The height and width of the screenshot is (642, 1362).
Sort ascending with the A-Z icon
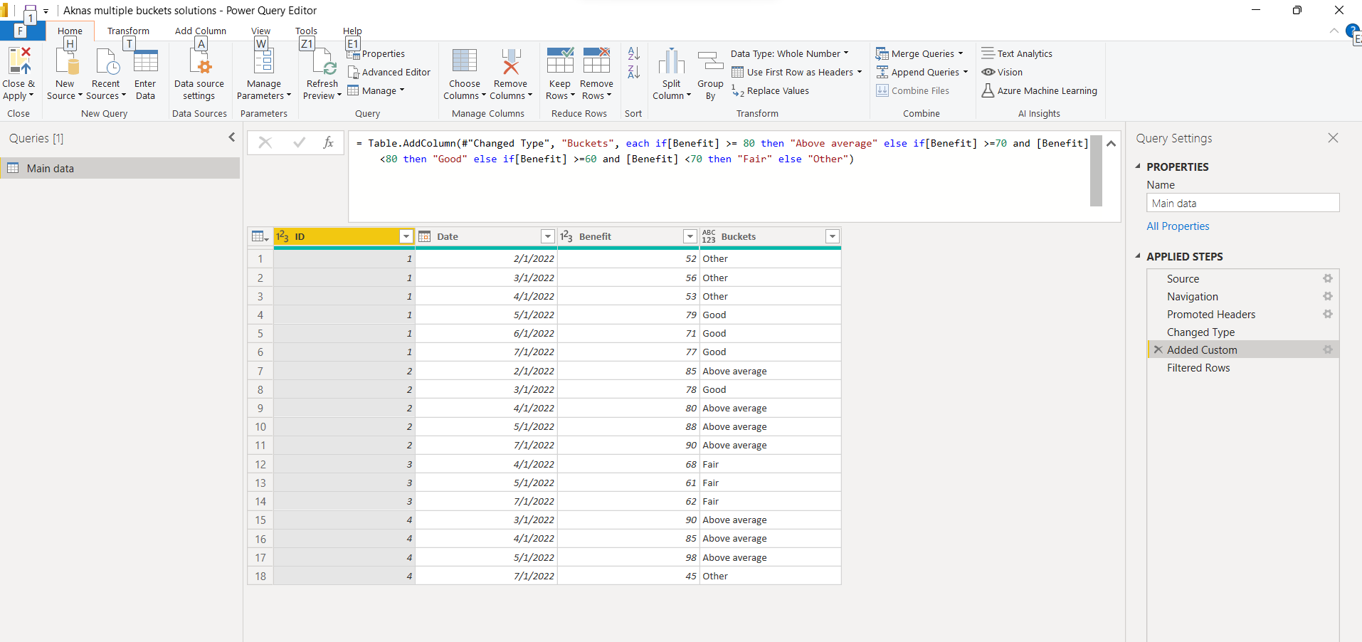pos(633,53)
